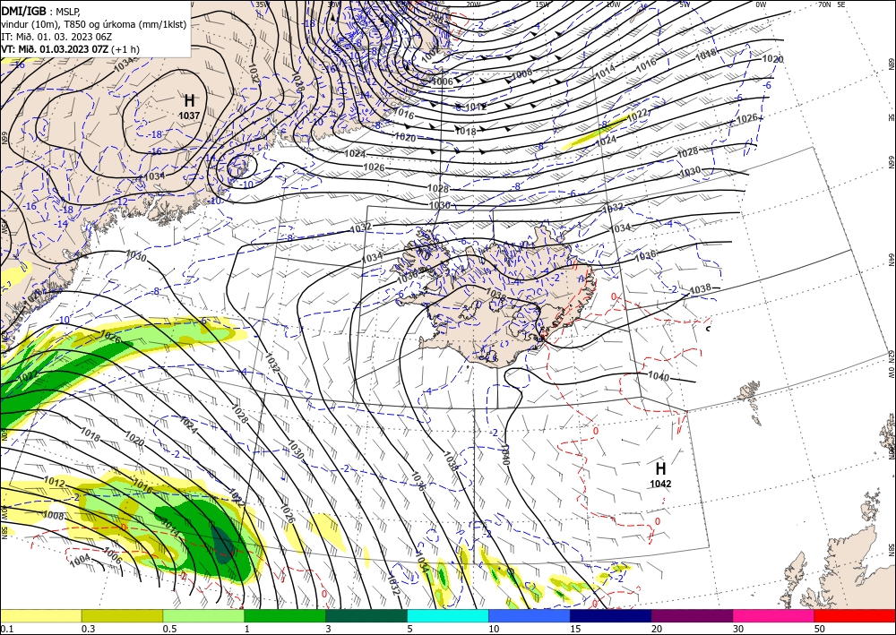Click the Faroe Islands on the map
Viewport: 896px width, 635px height.
click(x=752, y=400)
